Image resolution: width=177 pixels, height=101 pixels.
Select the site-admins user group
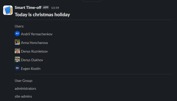coord(23,96)
